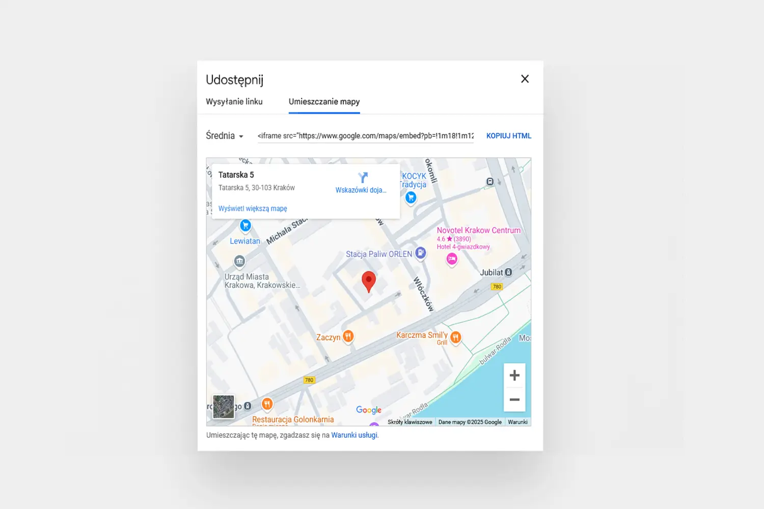This screenshot has width=764, height=509.
Task: Close the Udostępnij dialog
Action: coord(525,79)
